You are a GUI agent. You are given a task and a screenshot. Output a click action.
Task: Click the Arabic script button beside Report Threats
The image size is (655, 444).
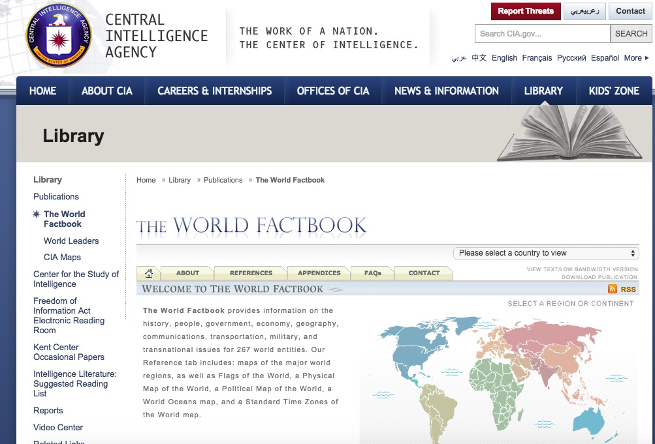pyautogui.click(x=584, y=11)
